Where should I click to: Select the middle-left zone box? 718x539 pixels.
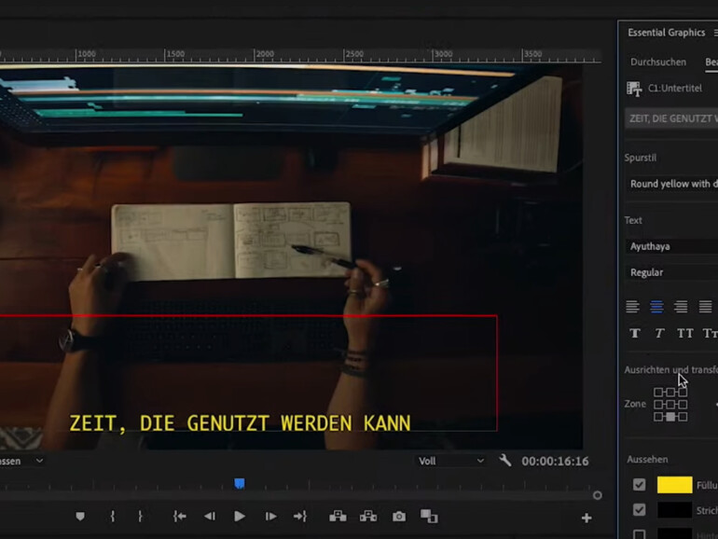pos(658,405)
